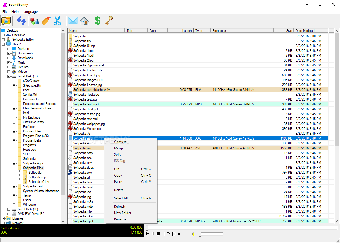
Task: Click the Convert shapes toolbar icon
Action: pos(34,21)
